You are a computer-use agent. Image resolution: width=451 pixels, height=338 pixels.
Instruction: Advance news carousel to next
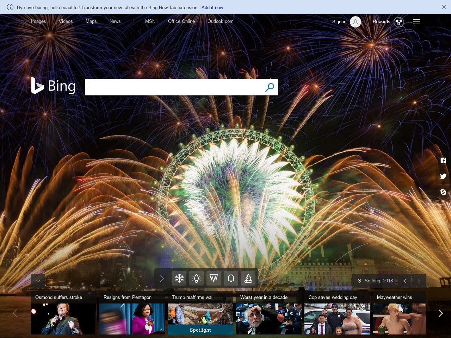point(440,313)
